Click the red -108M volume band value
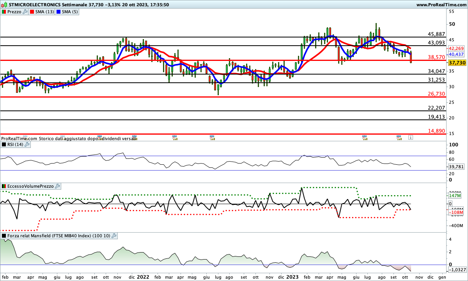 point(456,213)
